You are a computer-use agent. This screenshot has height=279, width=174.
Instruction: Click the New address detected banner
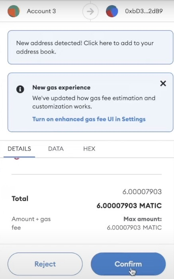90,47
